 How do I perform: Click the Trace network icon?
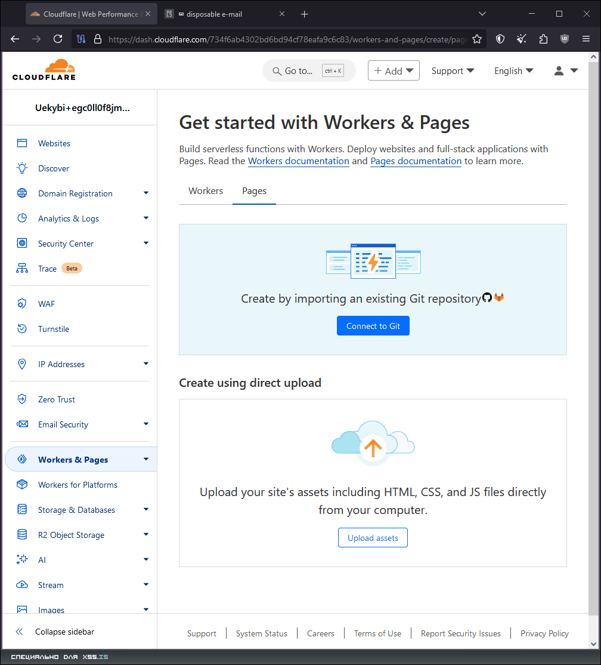point(22,269)
